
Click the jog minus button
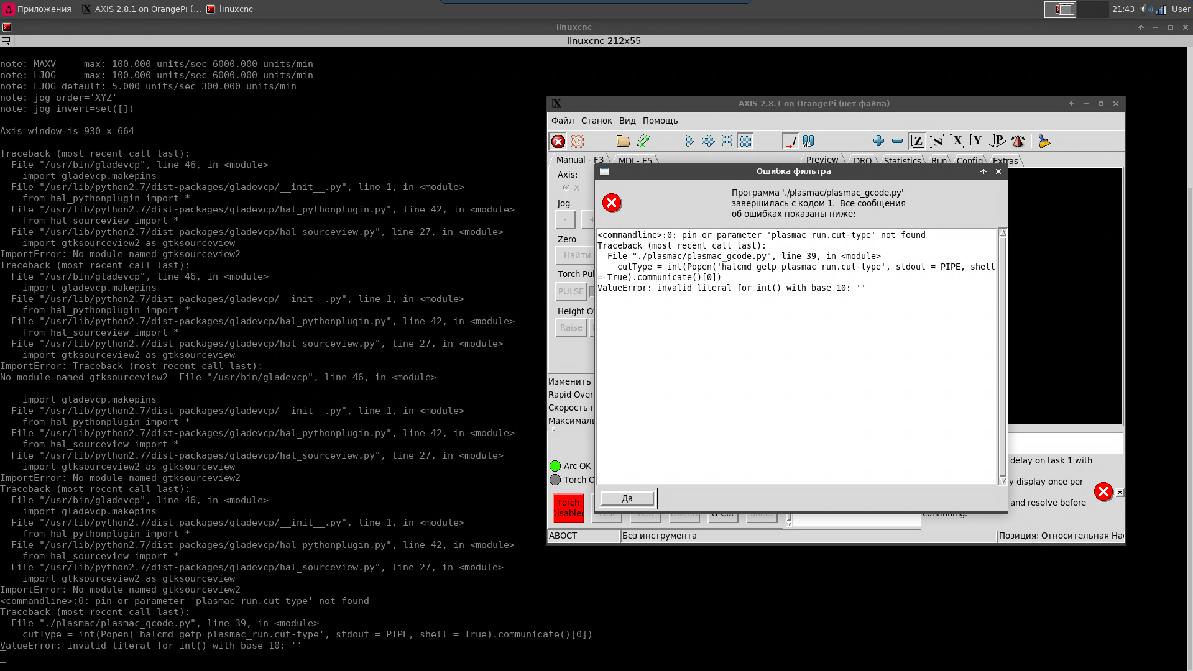565,219
